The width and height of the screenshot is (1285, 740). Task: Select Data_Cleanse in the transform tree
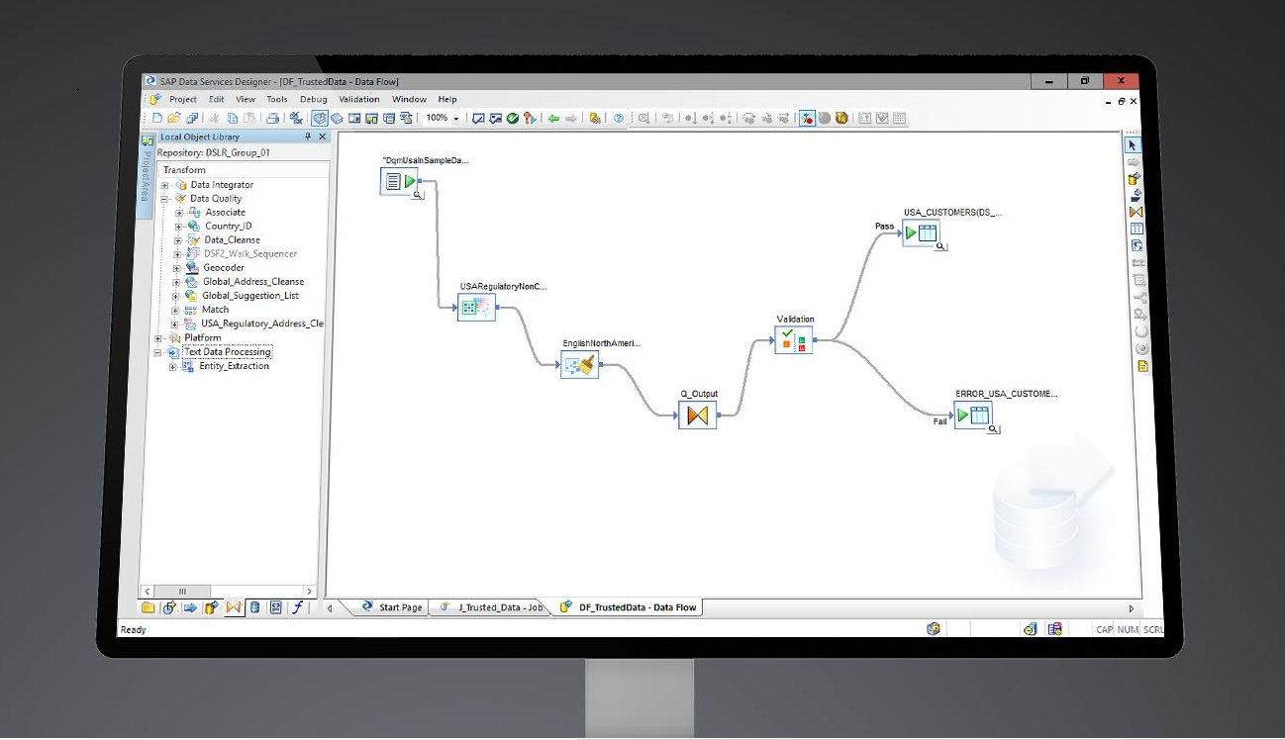[232, 240]
